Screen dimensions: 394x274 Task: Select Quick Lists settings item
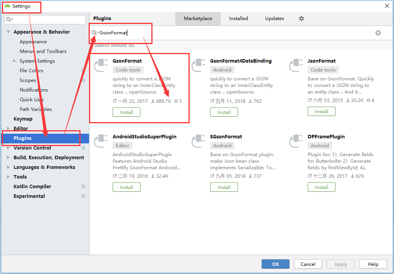point(32,100)
